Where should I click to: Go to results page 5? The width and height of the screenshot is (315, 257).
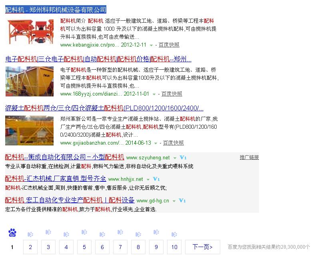pos(84,247)
